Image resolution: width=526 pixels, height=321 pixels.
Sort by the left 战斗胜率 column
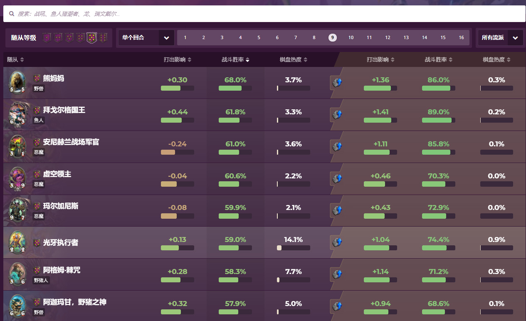235,60
